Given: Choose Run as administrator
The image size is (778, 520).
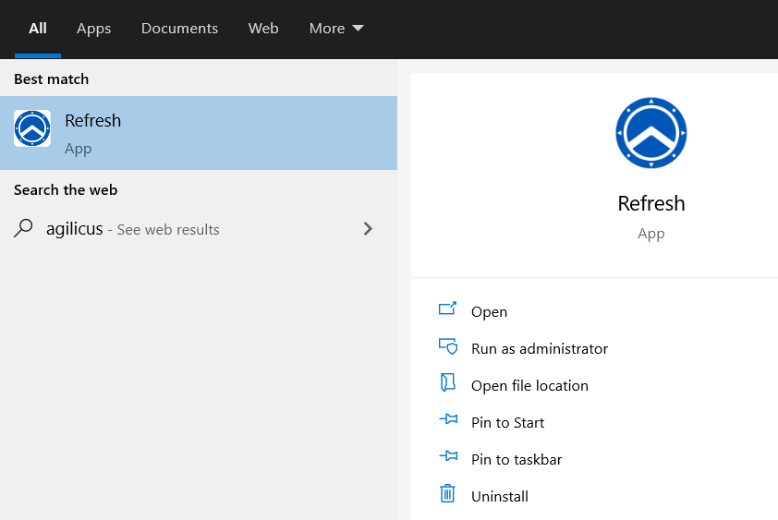Looking at the screenshot, I should tap(540, 349).
